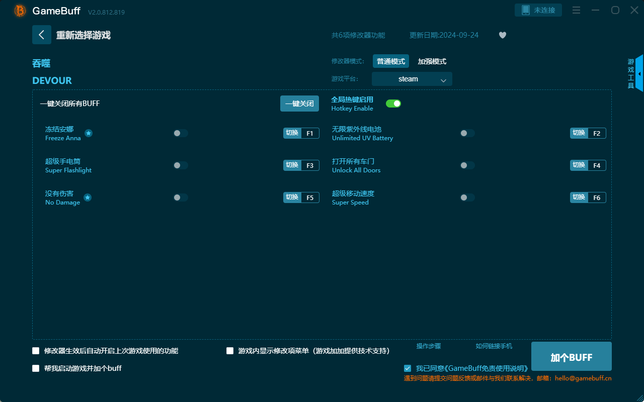The height and width of the screenshot is (402, 644).
Task: Click the back arrow to reselect a game
Action: click(x=42, y=34)
